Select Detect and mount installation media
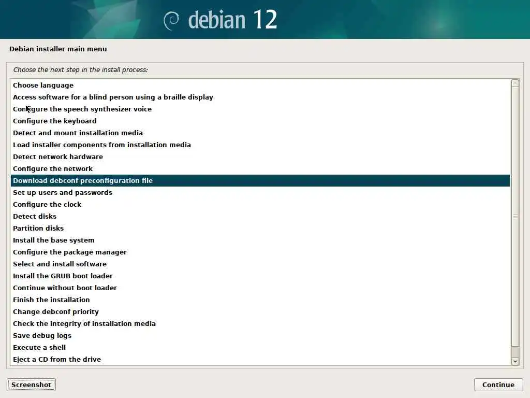This screenshot has height=398, width=530. [260, 133]
